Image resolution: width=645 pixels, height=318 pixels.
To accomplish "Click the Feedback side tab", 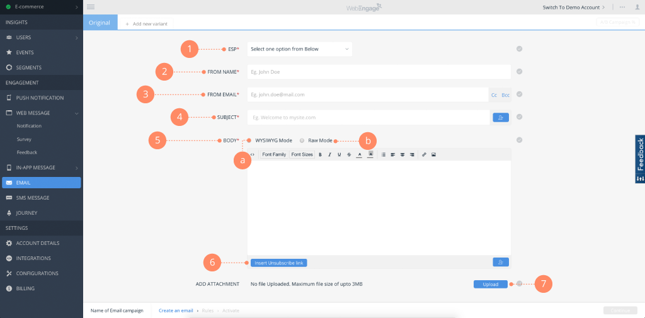I will point(640,159).
